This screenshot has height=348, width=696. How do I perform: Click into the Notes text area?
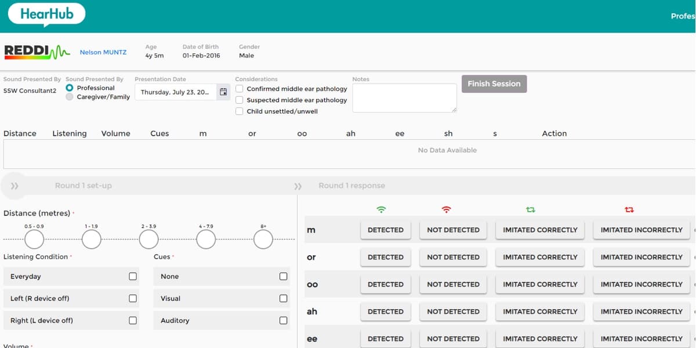pos(404,98)
